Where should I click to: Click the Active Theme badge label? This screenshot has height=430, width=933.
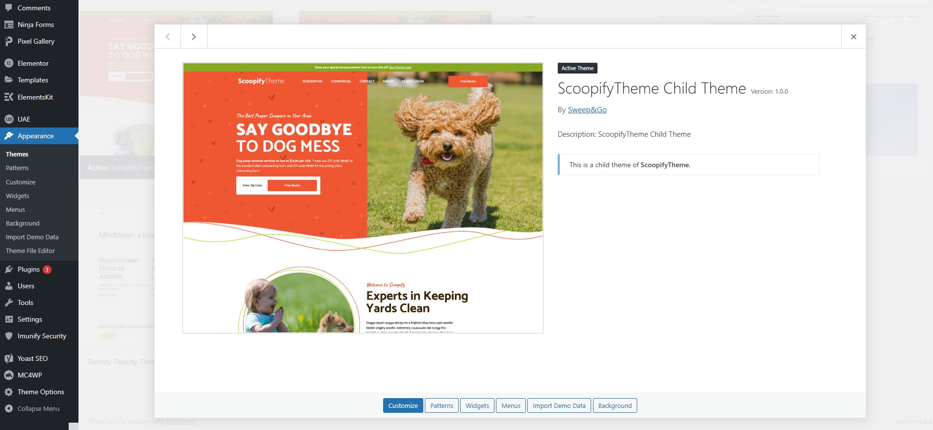point(577,68)
